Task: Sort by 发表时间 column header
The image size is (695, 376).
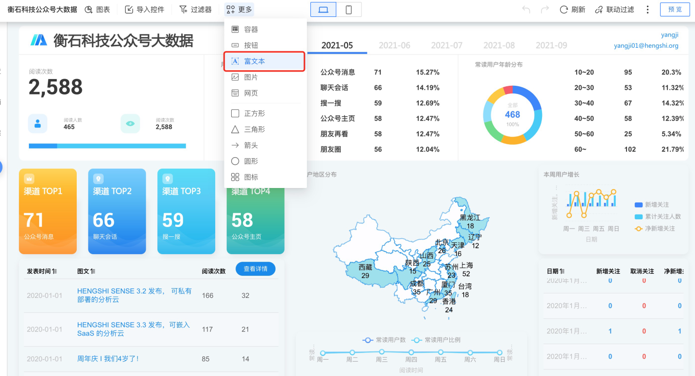Action: [x=42, y=271]
